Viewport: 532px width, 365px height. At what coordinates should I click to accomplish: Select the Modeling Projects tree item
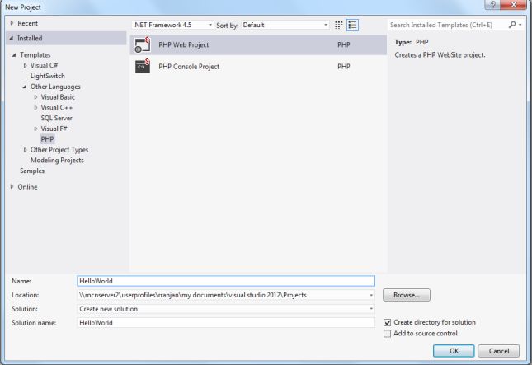coord(57,160)
